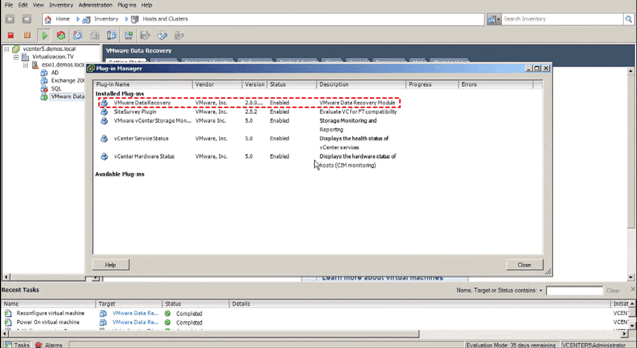Open Snapshot Manager from the toolbar
The height and width of the screenshot is (348, 637).
coord(112,35)
